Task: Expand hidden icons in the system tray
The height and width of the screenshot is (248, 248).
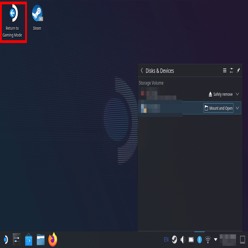Action: (x=215, y=240)
